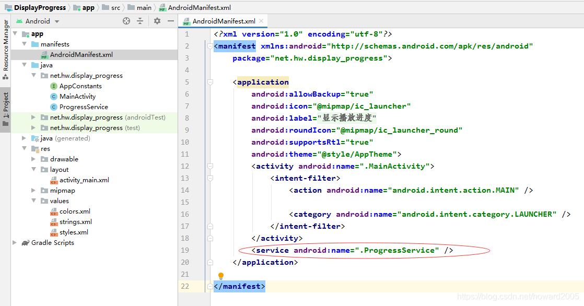Click the xml version declaration line
The width and height of the screenshot is (584, 306).
(303, 34)
